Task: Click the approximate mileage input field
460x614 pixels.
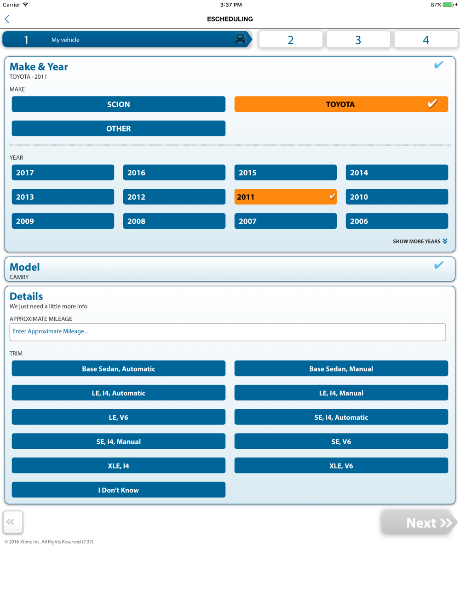Action: 228,332
